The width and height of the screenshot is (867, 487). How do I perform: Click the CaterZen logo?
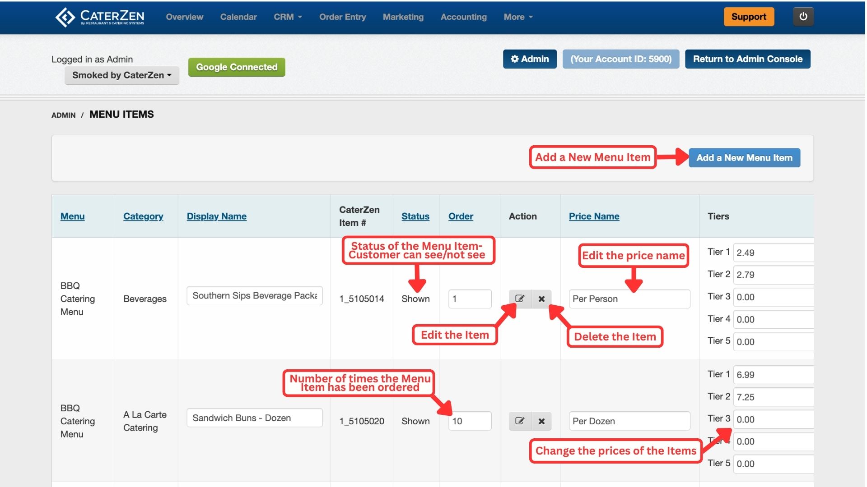[x=100, y=17]
